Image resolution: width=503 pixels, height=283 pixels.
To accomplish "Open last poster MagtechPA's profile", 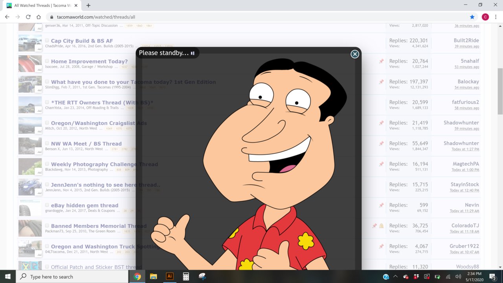I will coord(466,164).
